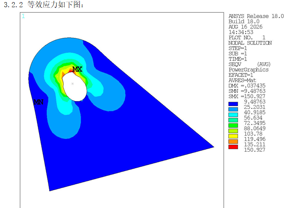
Task: Click the cyan legend swatch 40.9185
Action: (x=233, y=115)
